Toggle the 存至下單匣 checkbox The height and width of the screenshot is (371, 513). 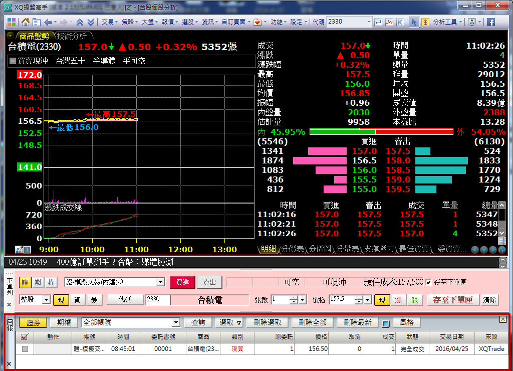click(x=428, y=282)
